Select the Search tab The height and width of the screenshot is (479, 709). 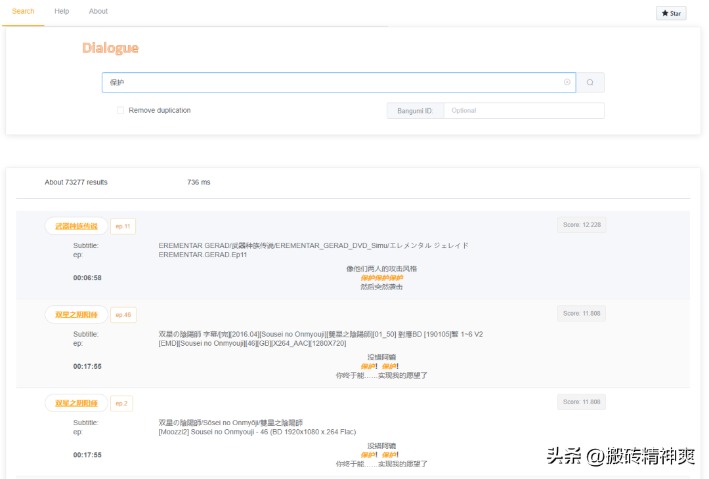coord(23,10)
